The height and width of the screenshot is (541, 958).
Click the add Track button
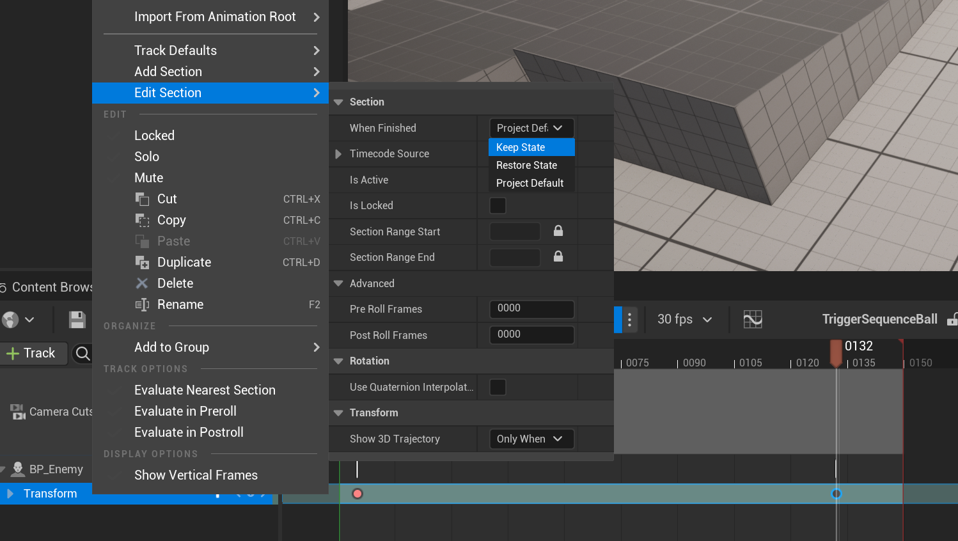click(31, 353)
